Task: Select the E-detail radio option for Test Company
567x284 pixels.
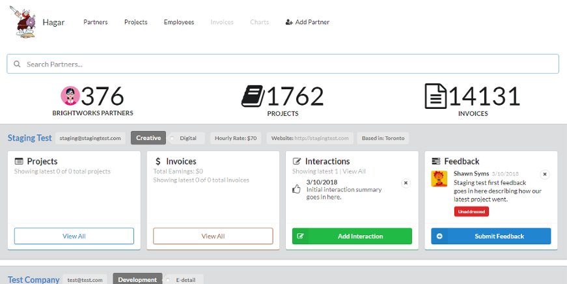Action: (168, 279)
